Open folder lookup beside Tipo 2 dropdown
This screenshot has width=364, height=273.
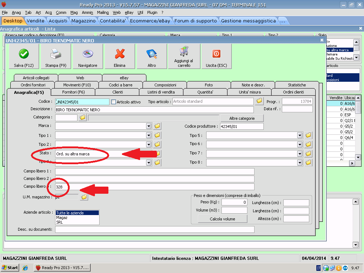click(x=157, y=144)
